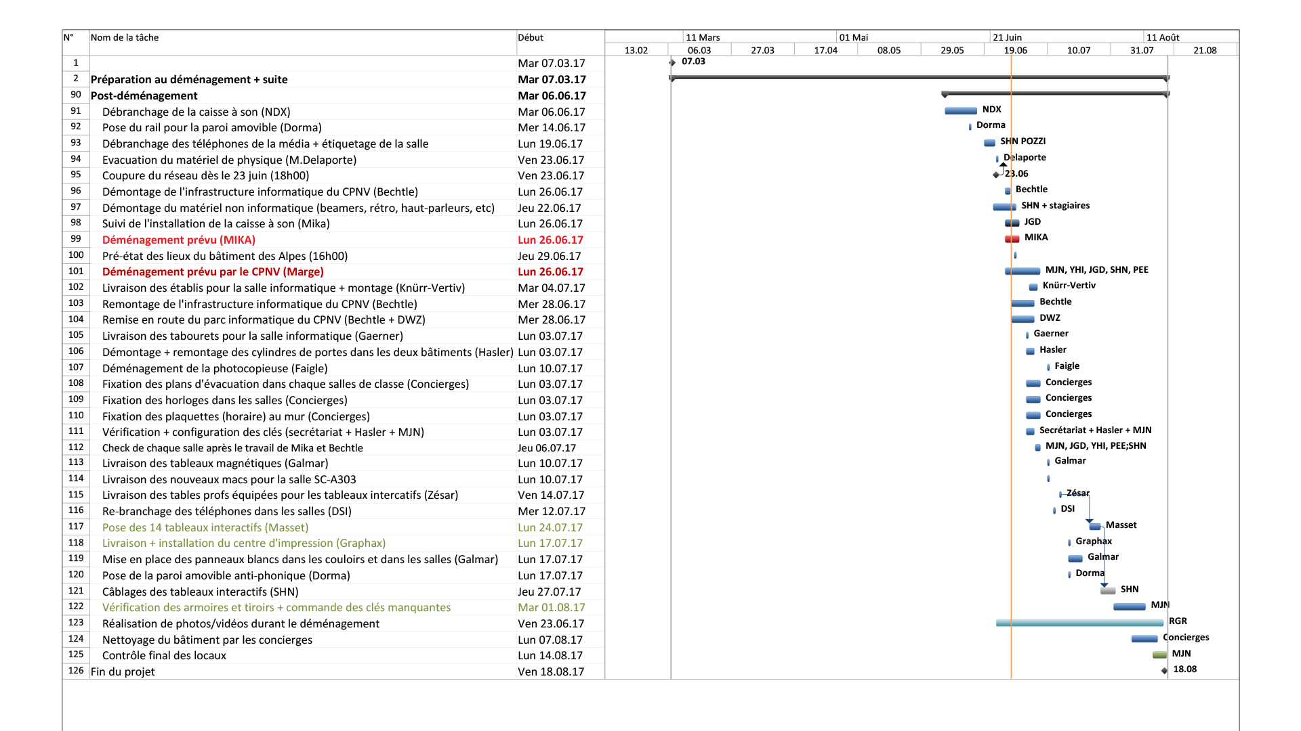Click the 01 Mai timescale header
Viewport: 1301px width, 731px height.
point(853,37)
